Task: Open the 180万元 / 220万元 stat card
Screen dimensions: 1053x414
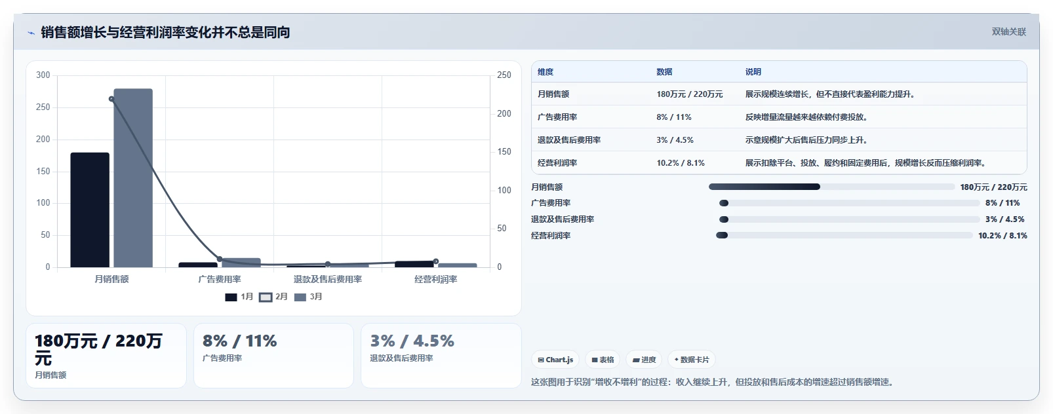Action: coord(106,356)
